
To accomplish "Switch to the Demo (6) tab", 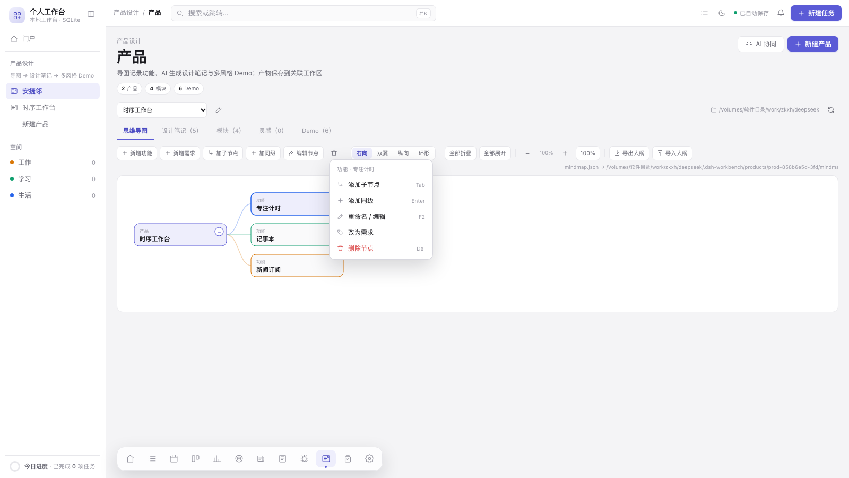I will (316, 131).
